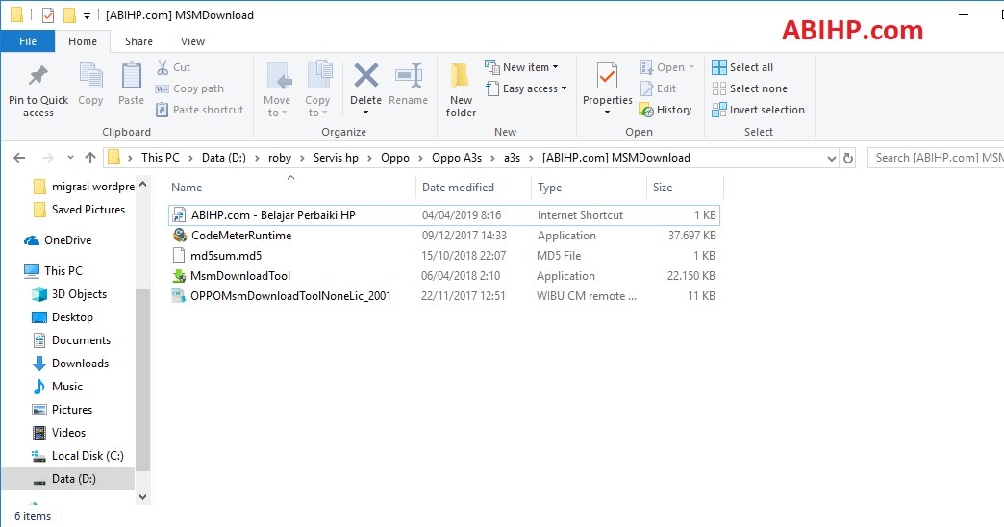Viewport: 1004px width, 527px height.
Task: Click the Properties checkmark icon
Action: click(607, 76)
